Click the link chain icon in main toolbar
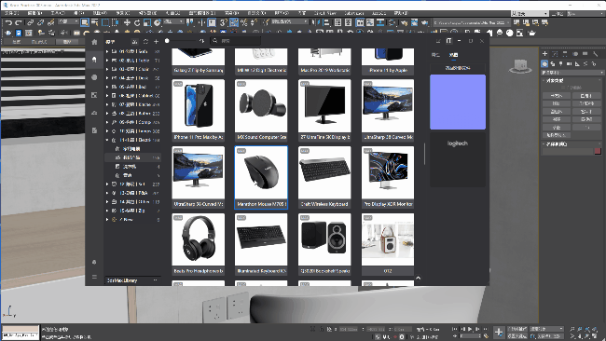This screenshot has height=341, width=606. [x=30, y=22]
